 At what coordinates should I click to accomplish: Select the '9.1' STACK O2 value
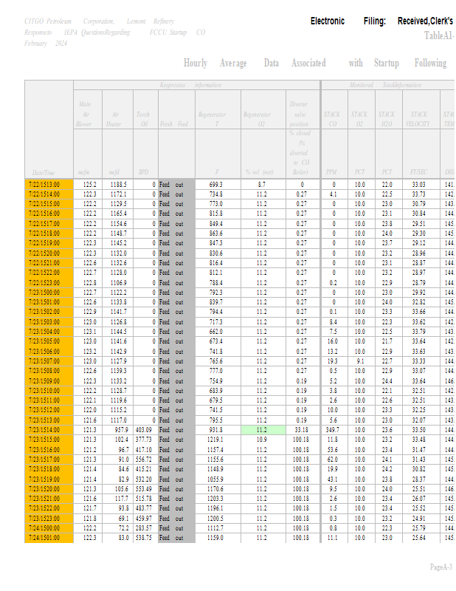point(360,361)
